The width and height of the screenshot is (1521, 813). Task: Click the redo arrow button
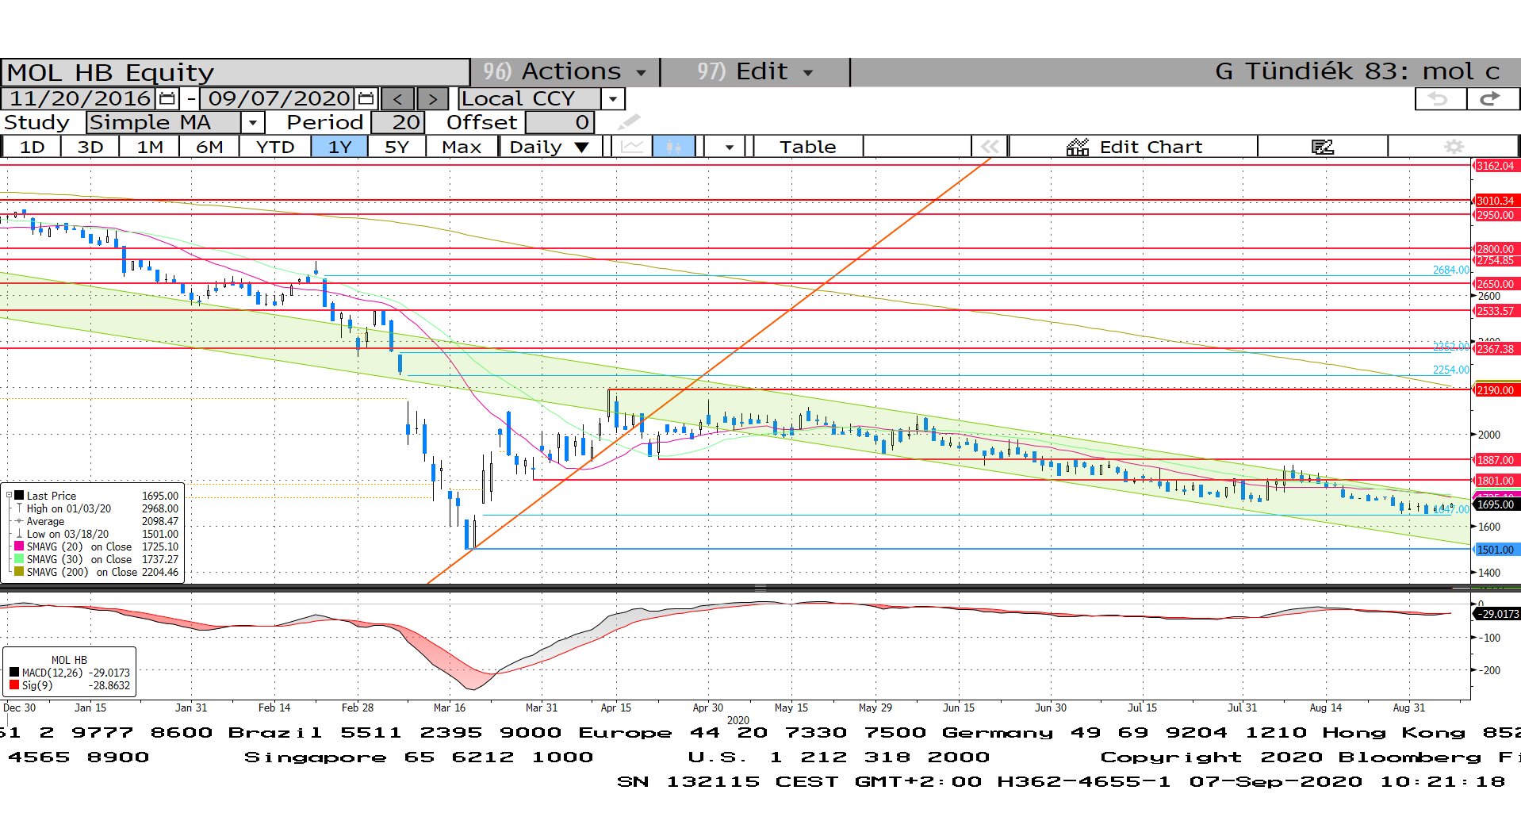[x=1492, y=98]
